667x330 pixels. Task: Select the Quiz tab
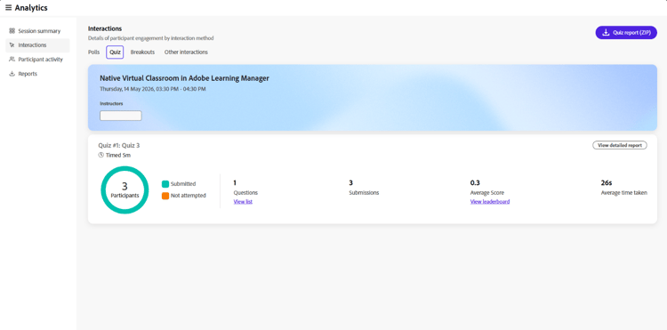(x=115, y=52)
